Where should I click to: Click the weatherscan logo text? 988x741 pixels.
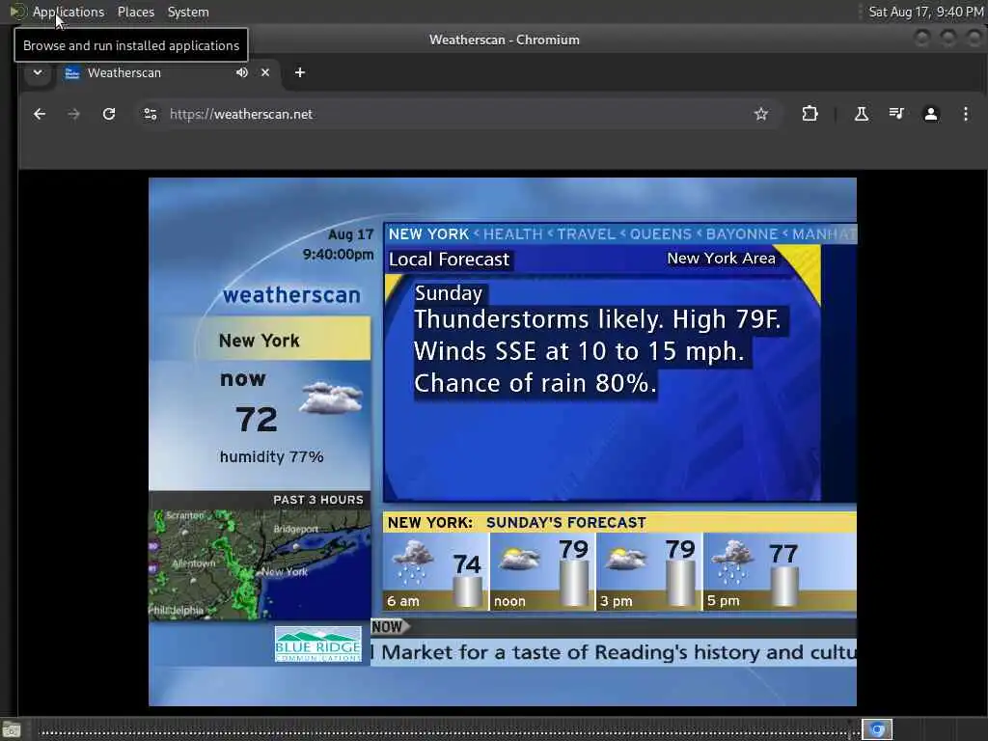(291, 295)
